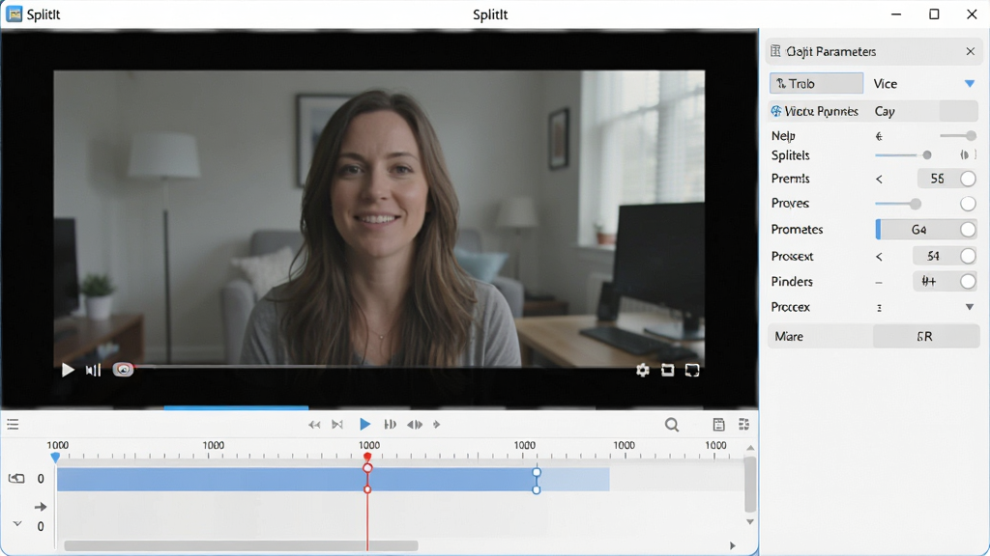Select the Trob tab

pos(816,83)
